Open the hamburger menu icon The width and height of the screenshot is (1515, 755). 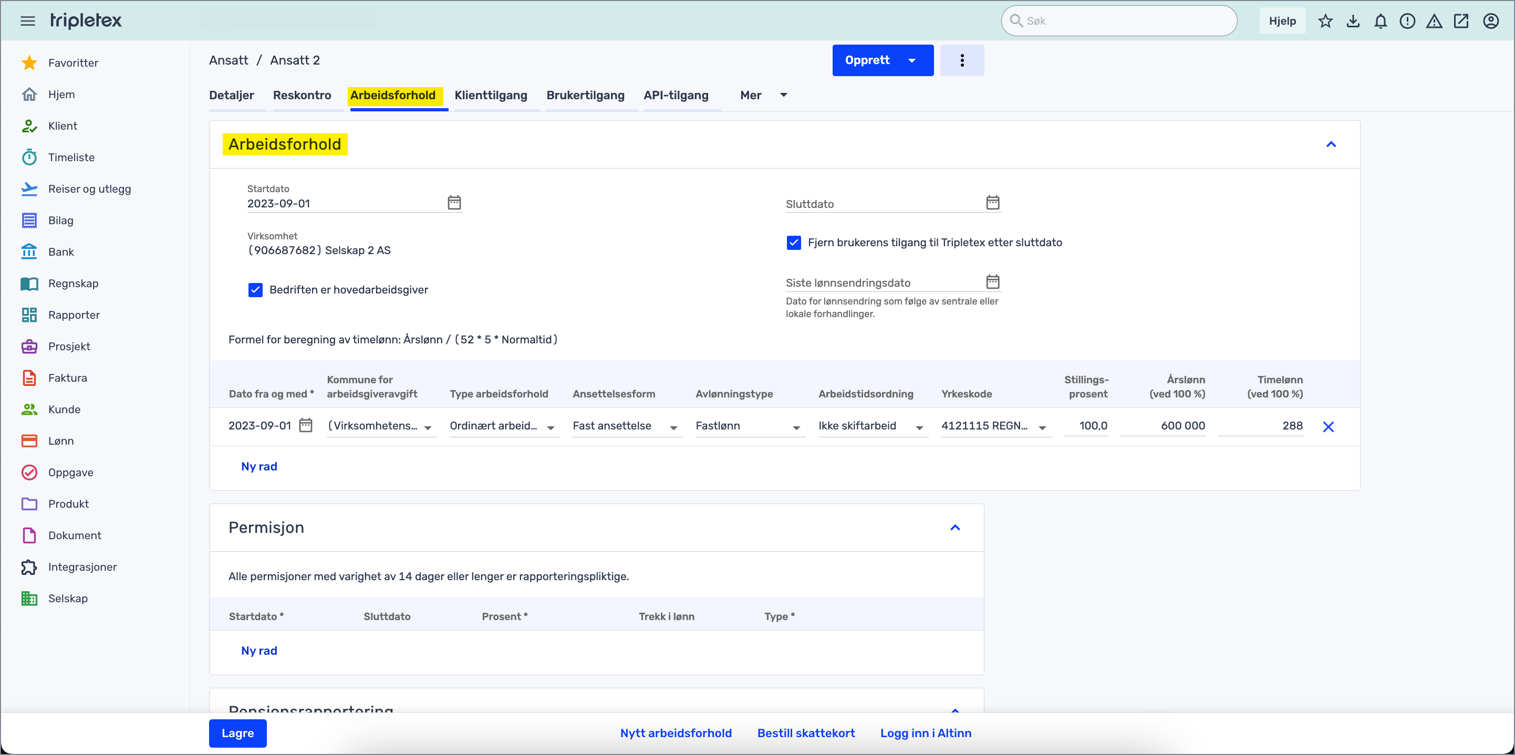(x=28, y=21)
